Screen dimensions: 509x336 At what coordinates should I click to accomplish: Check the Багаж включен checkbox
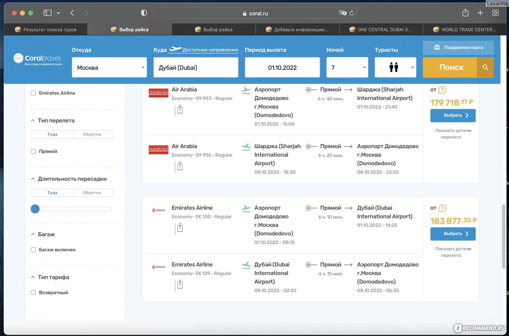33,250
